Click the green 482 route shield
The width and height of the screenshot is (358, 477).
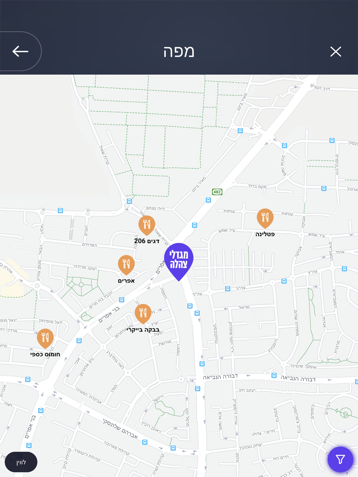pos(217,192)
